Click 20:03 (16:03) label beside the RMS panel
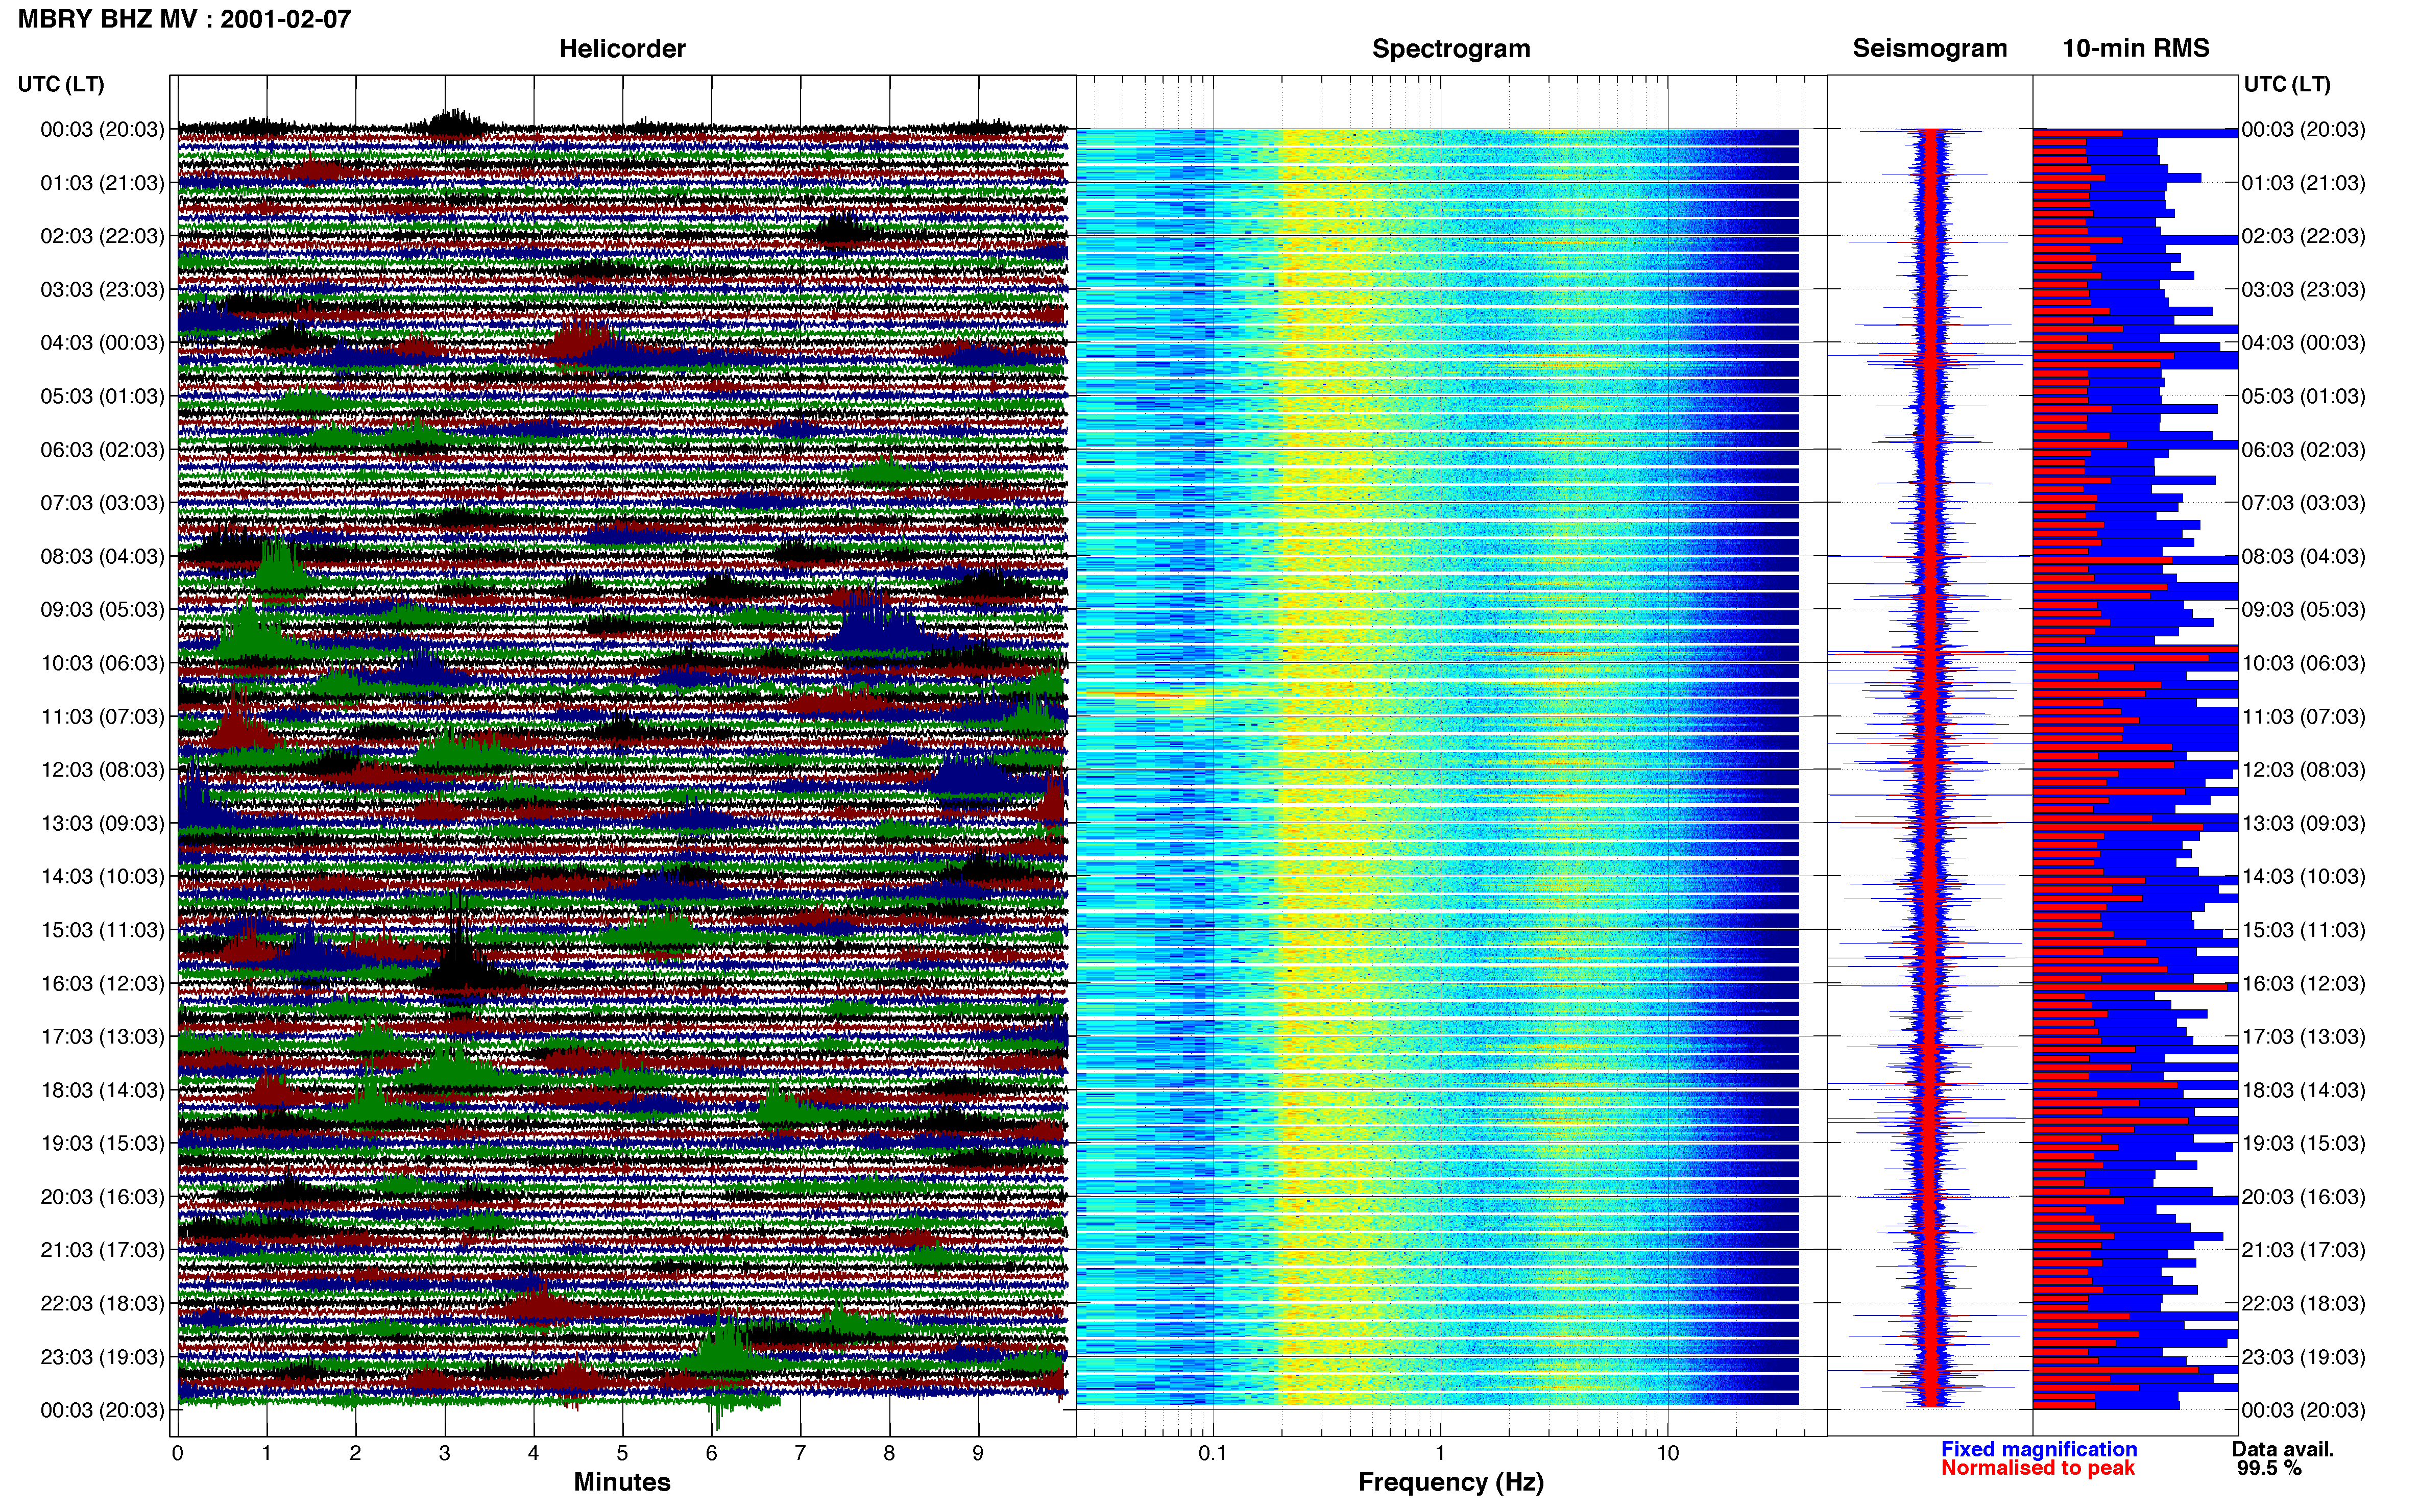The width and height of the screenshot is (2420, 1512). click(x=2303, y=1197)
